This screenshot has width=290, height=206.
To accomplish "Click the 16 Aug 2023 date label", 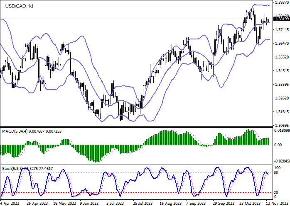I will (170, 203).
